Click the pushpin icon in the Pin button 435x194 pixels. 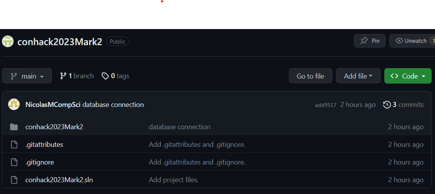click(x=364, y=41)
